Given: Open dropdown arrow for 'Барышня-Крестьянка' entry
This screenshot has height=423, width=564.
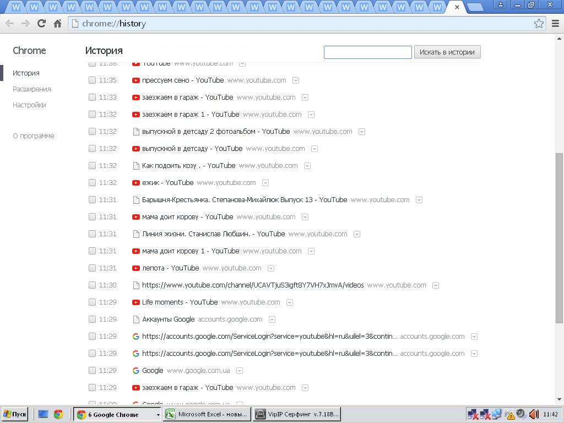Looking at the screenshot, I should [x=419, y=200].
